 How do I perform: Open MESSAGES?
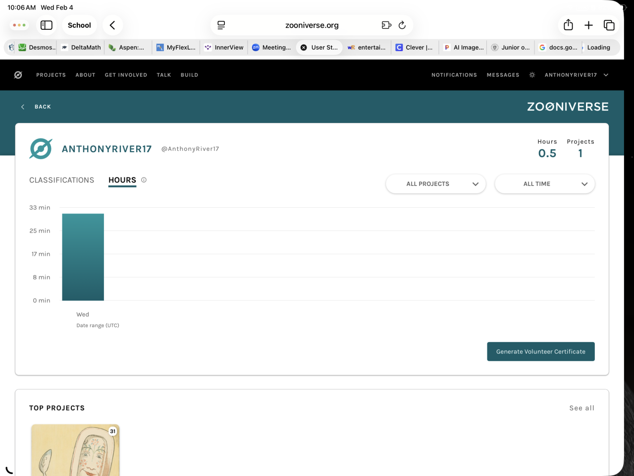pos(503,75)
